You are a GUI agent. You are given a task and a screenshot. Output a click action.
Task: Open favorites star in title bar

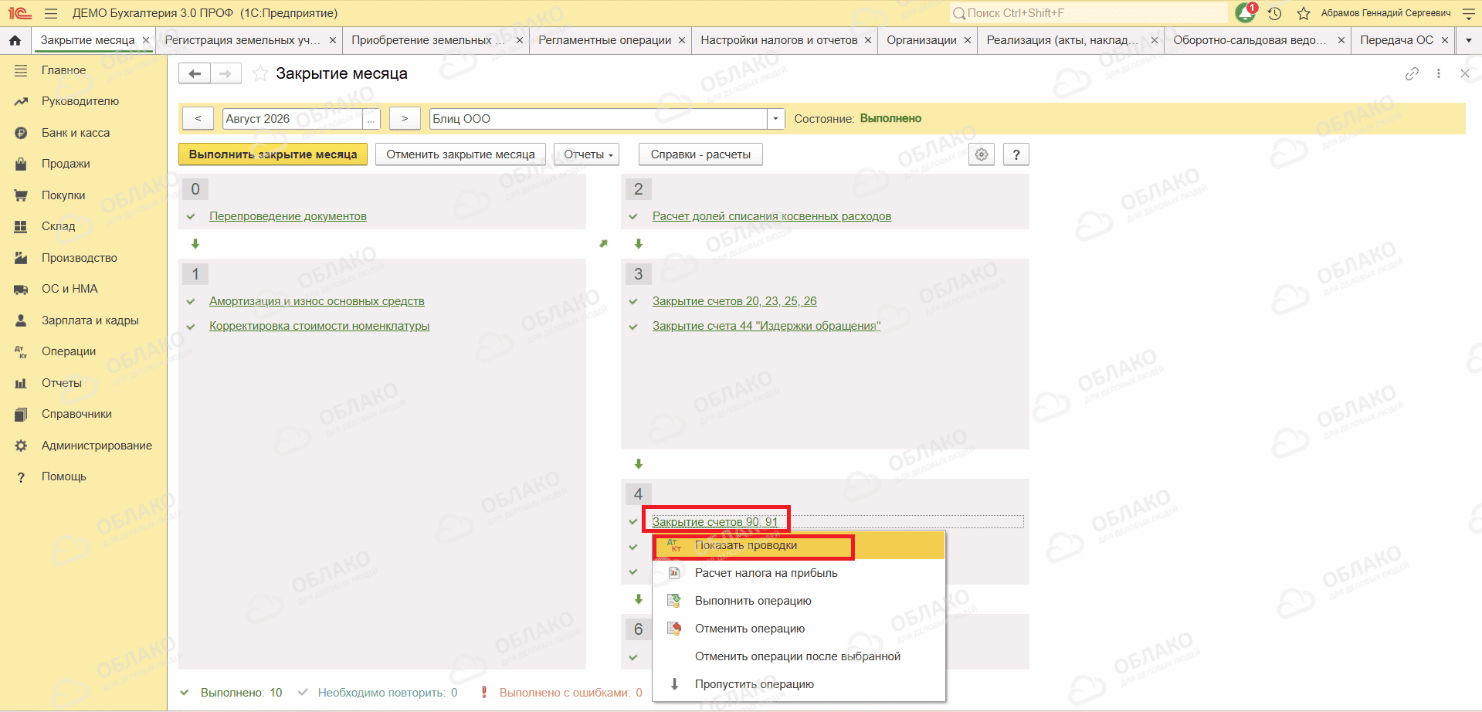point(1304,13)
